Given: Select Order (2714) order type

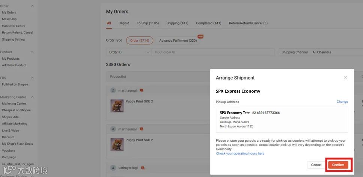Looking at the screenshot, I should 140,40.
